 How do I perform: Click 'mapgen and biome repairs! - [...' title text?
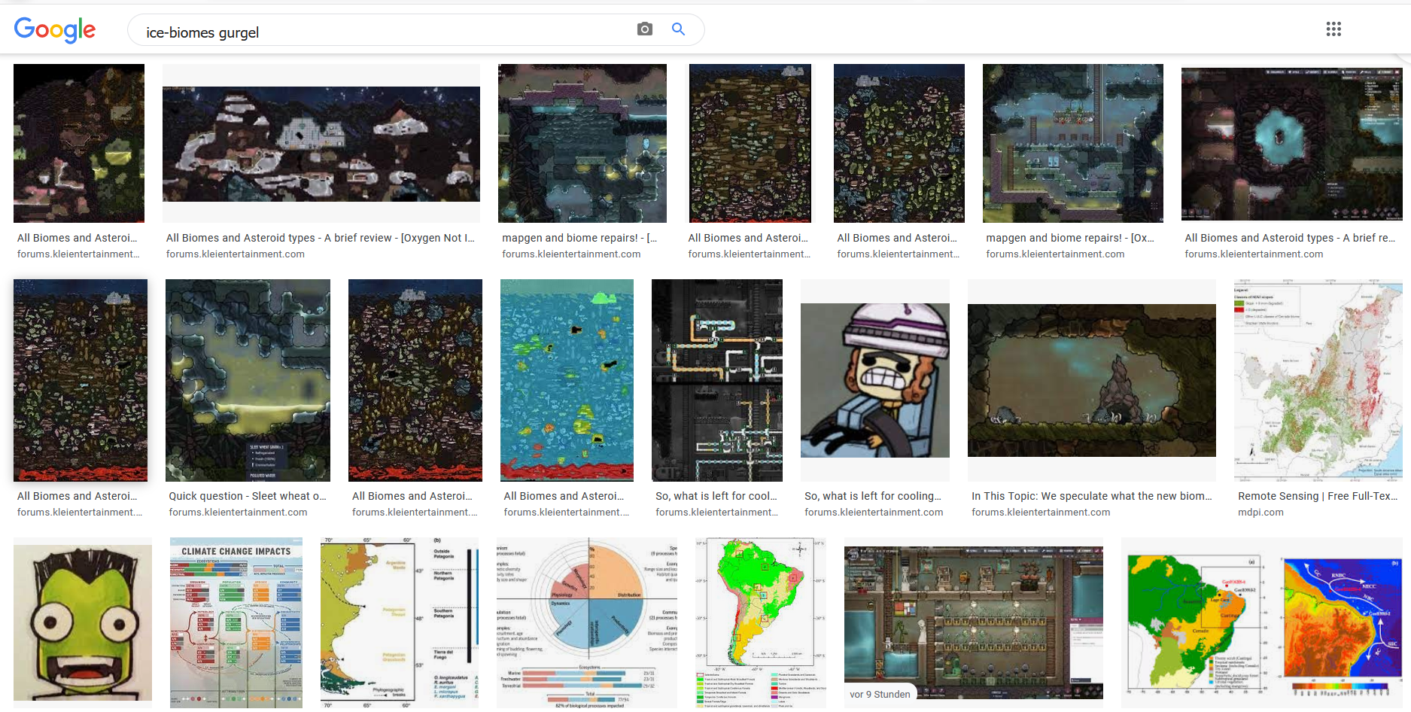(579, 238)
